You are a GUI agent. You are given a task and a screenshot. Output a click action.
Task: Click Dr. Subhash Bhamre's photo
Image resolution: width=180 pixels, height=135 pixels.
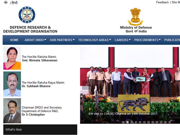click(x=12, y=84)
